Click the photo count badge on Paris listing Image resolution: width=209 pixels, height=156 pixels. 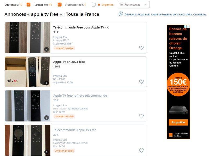click(47, 118)
